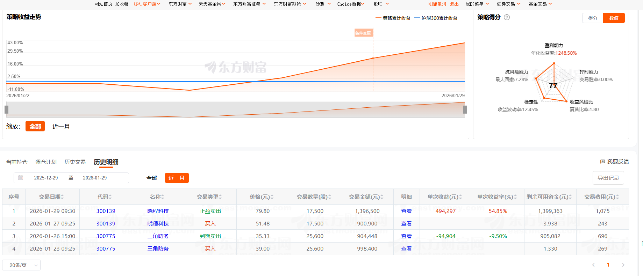This screenshot has width=643, height=276.
Task: Click the mini chart range slider track
Action: pyautogui.click(x=236, y=109)
